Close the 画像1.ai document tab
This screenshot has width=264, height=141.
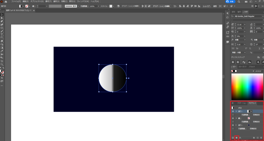(x=34, y=10)
